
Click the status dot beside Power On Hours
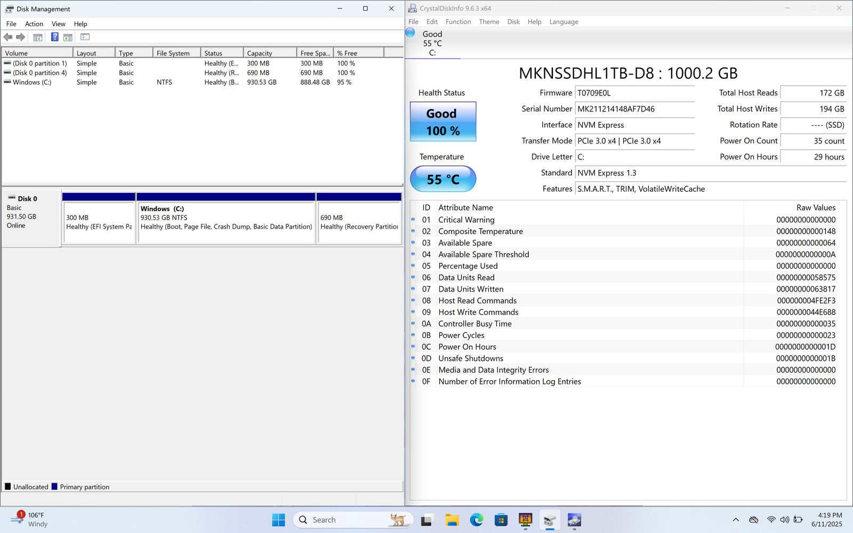[413, 346]
